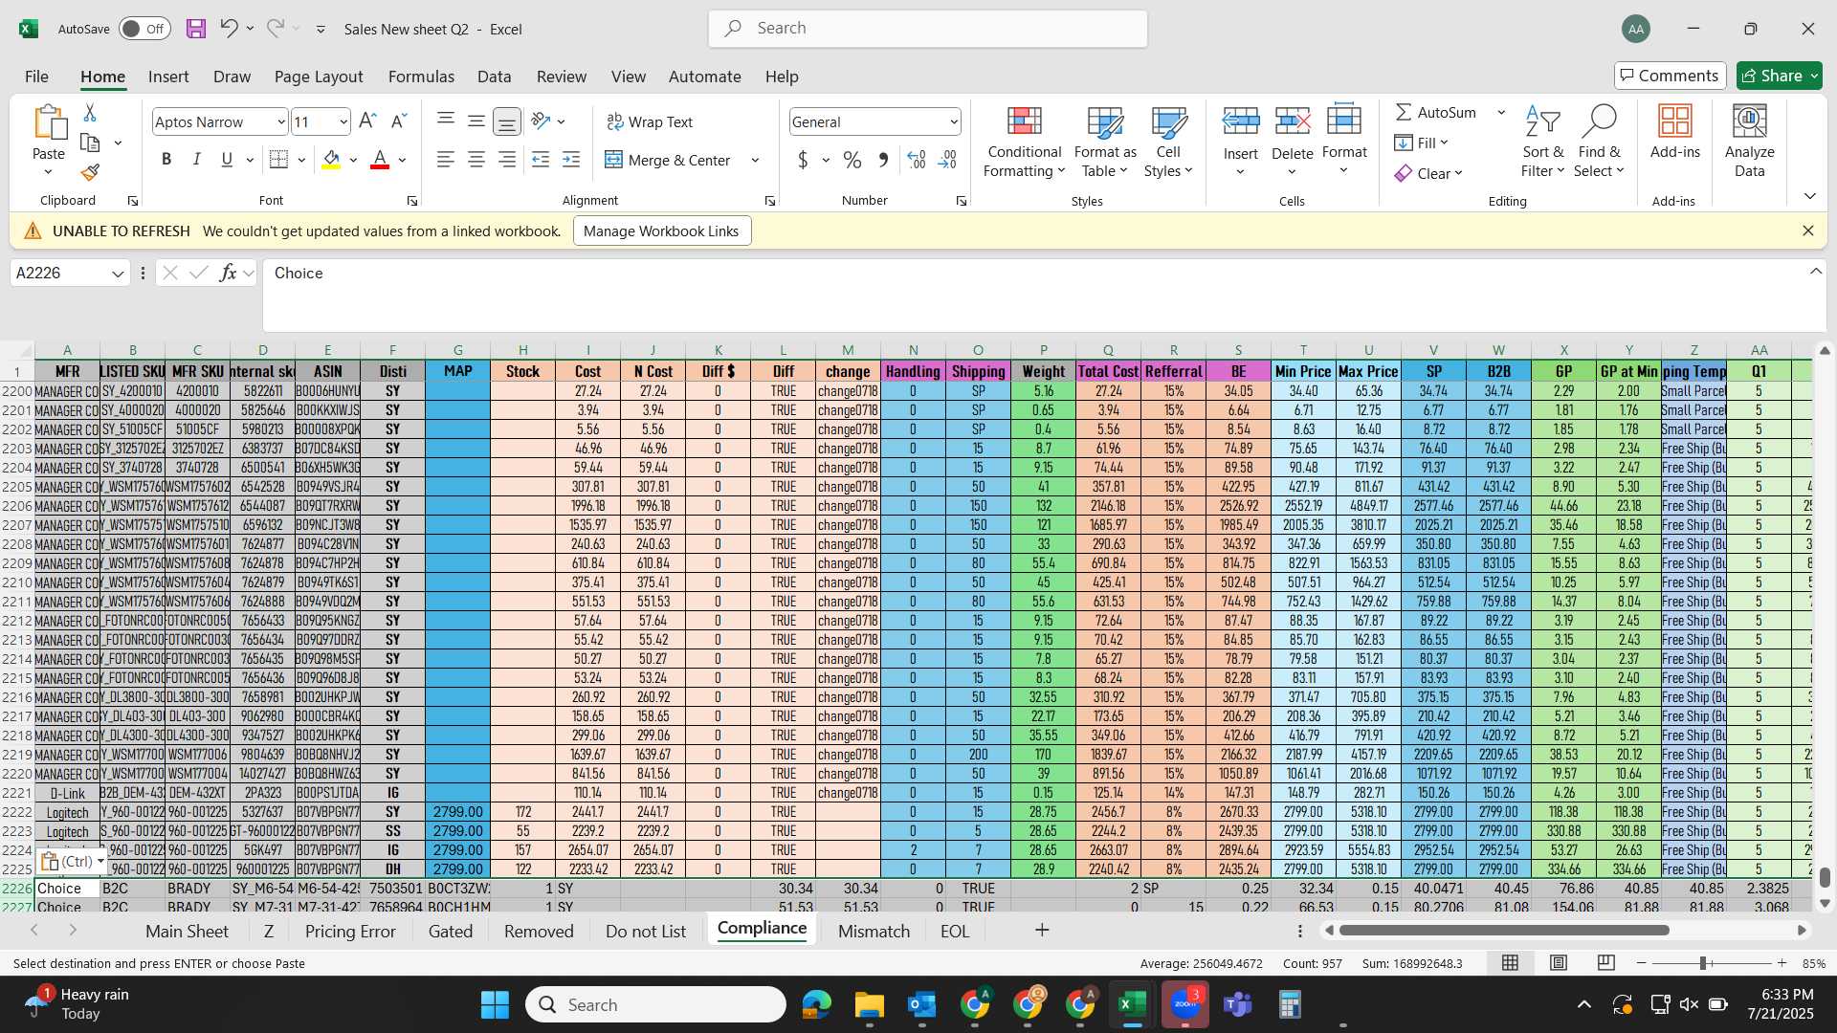Open the Add-ins icon
The height and width of the screenshot is (1033, 1837).
coord(1674,132)
